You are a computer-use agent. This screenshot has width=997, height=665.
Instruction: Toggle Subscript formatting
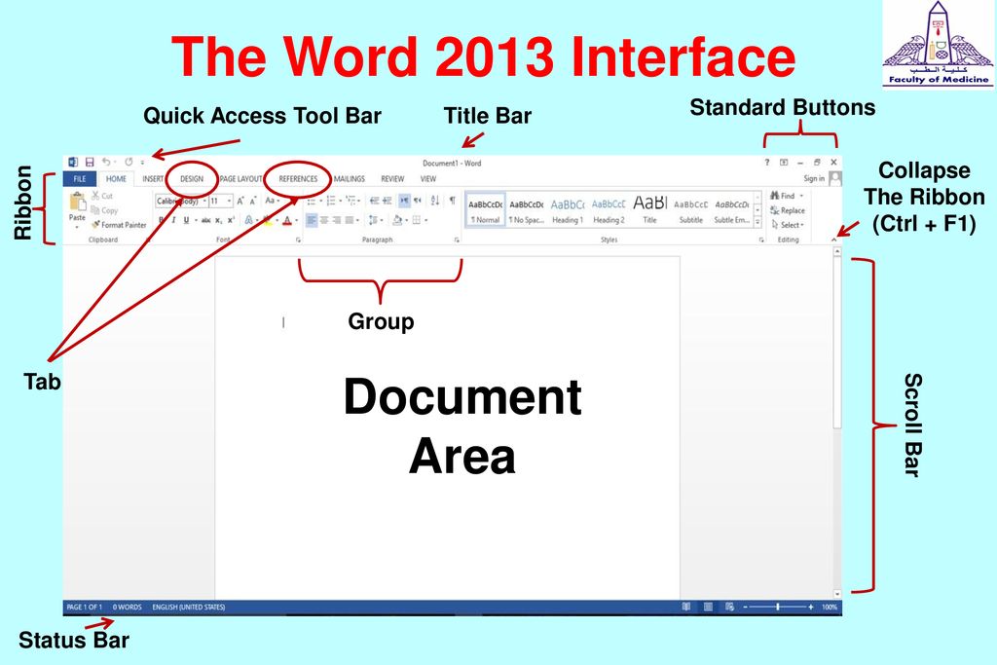tap(219, 220)
